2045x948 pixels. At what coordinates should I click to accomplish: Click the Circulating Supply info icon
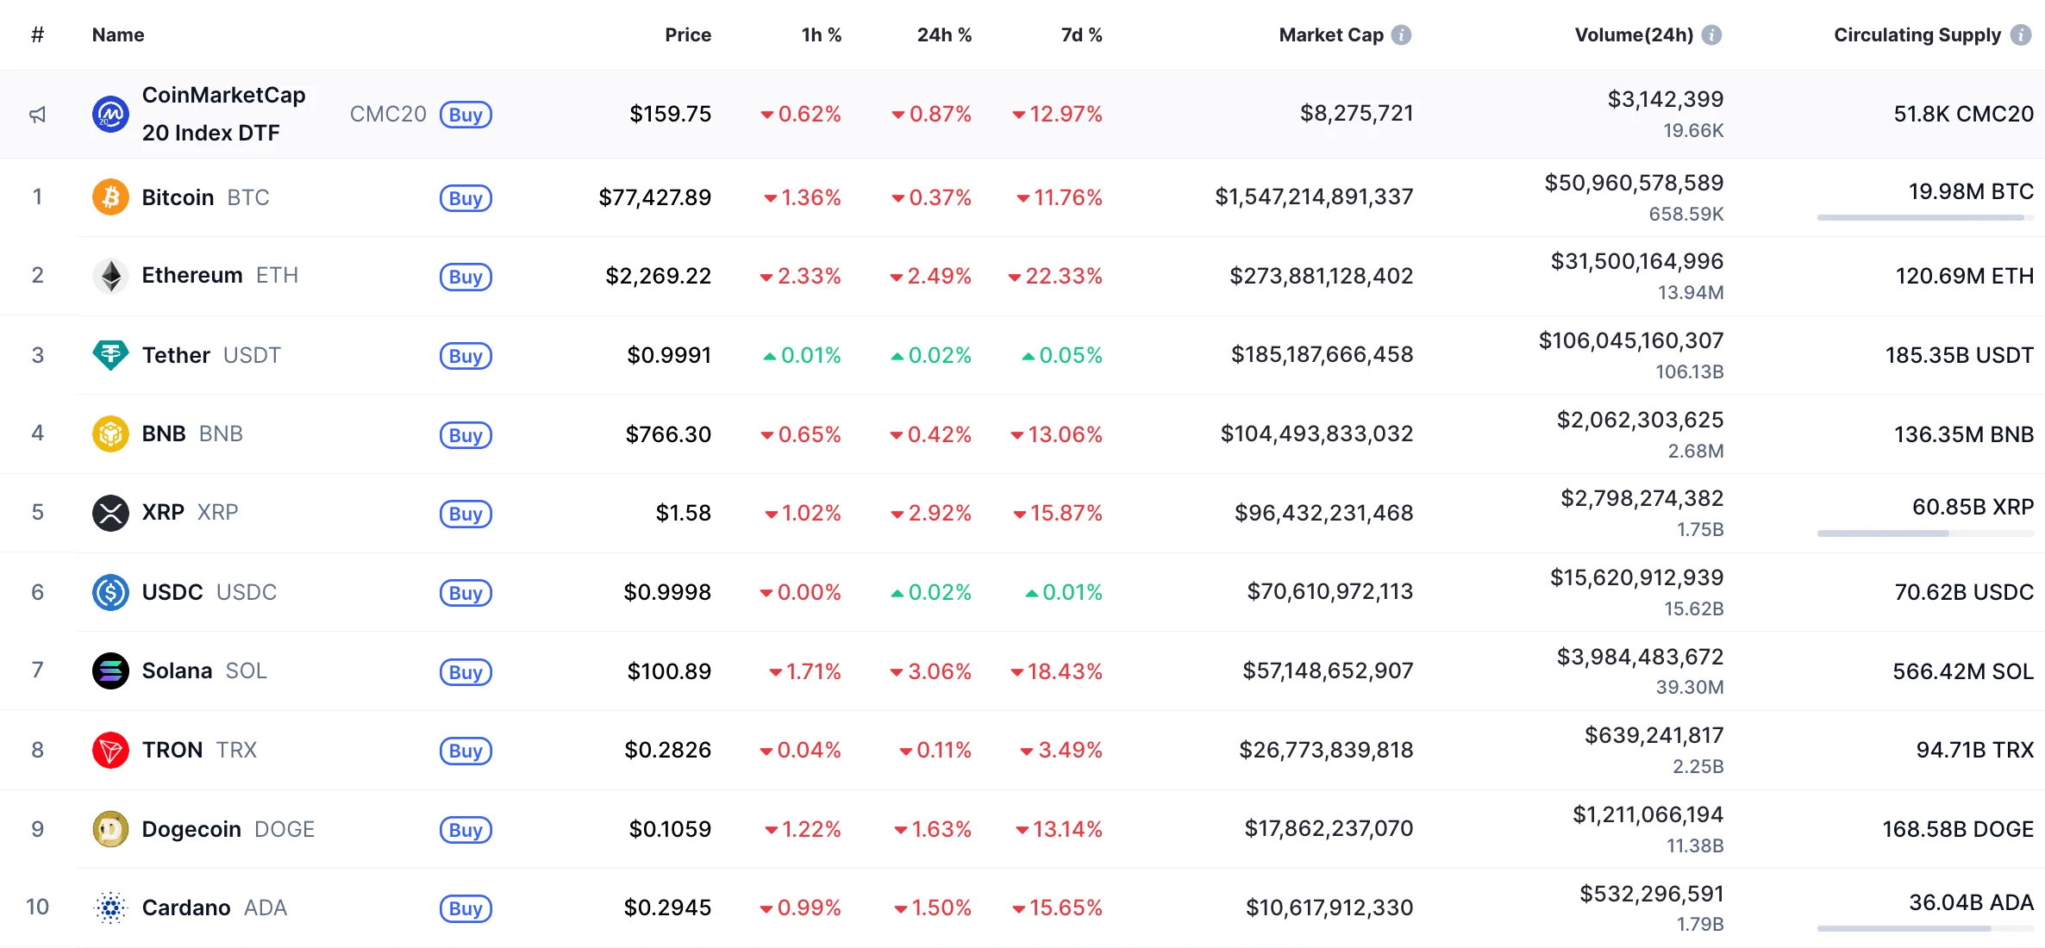click(x=2021, y=35)
